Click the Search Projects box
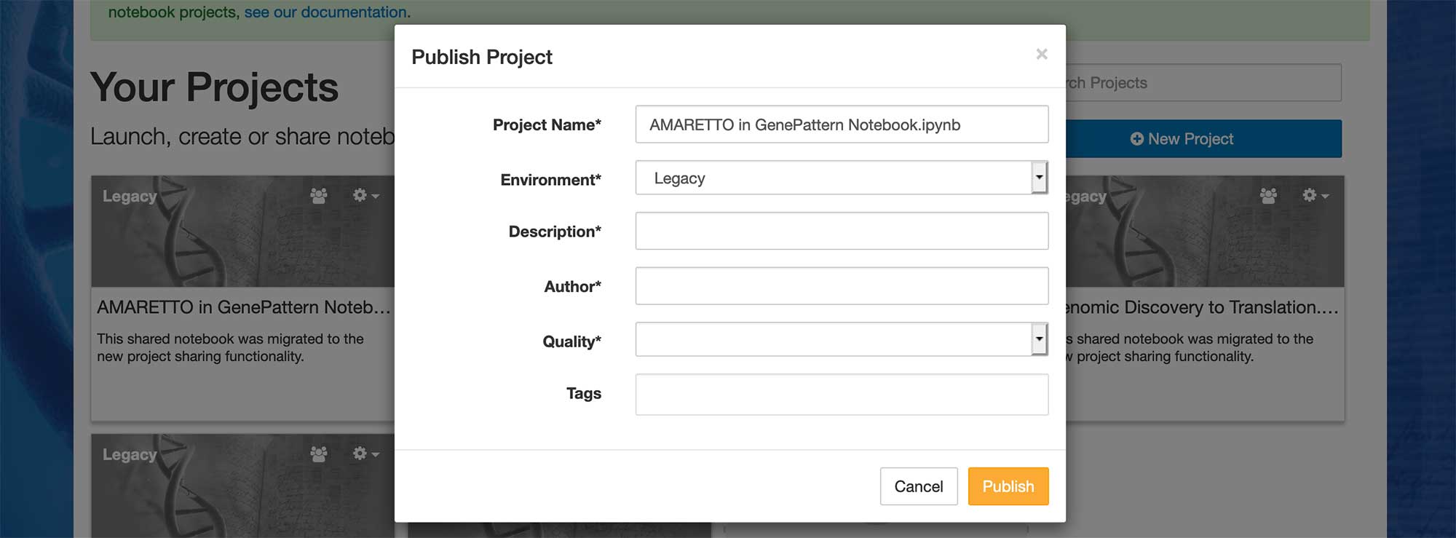Screen dimensions: 1456x538 pyautogui.click(x=1203, y=83)
